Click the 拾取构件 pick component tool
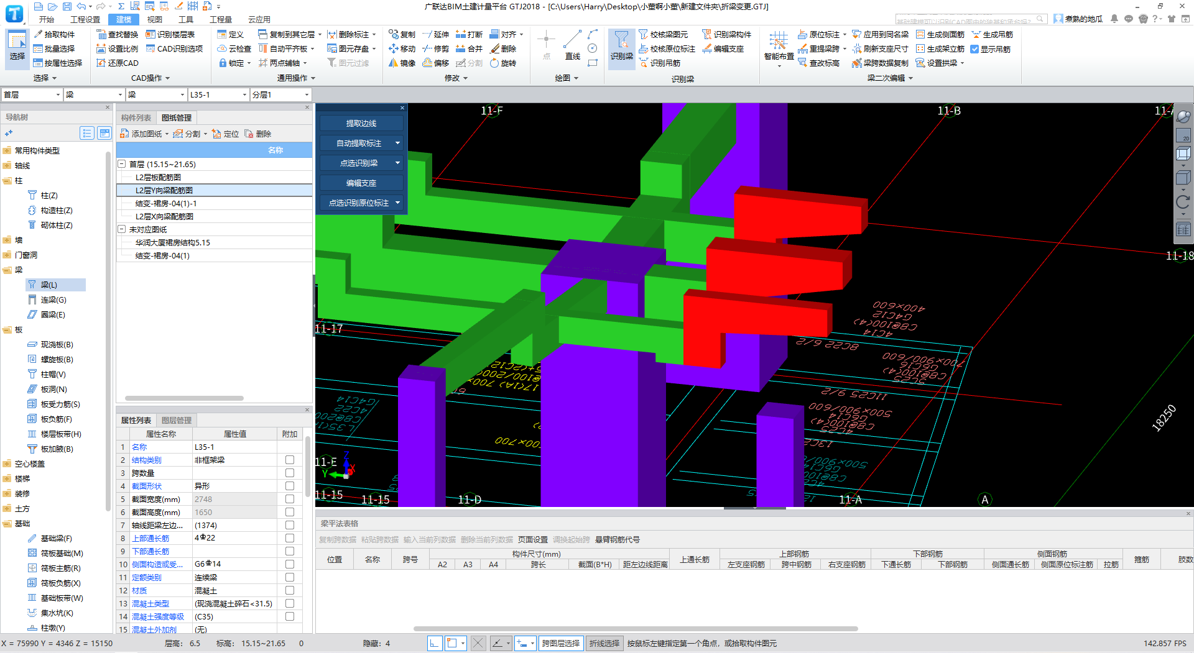The height and width of the screenshot is (653, 1194). click(54, 34)
